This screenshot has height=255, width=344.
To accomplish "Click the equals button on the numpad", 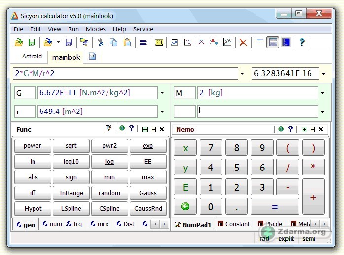I will pyautogui.click(x=275, y=206).
